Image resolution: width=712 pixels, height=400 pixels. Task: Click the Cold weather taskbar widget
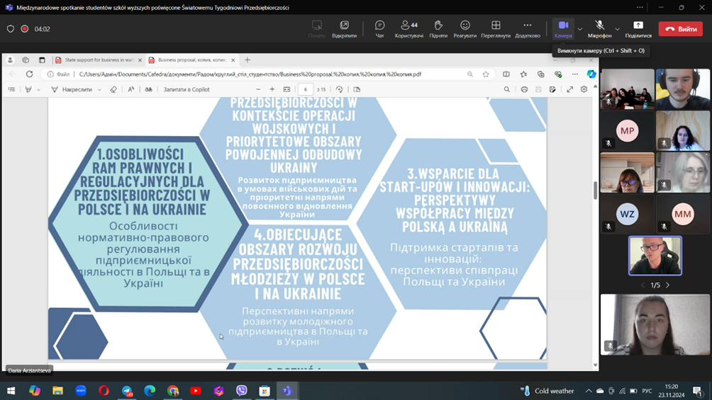[547, 391]
